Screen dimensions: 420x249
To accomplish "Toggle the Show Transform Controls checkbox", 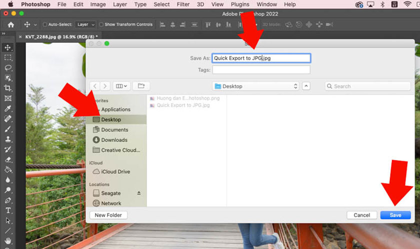I will coord(101,24).
